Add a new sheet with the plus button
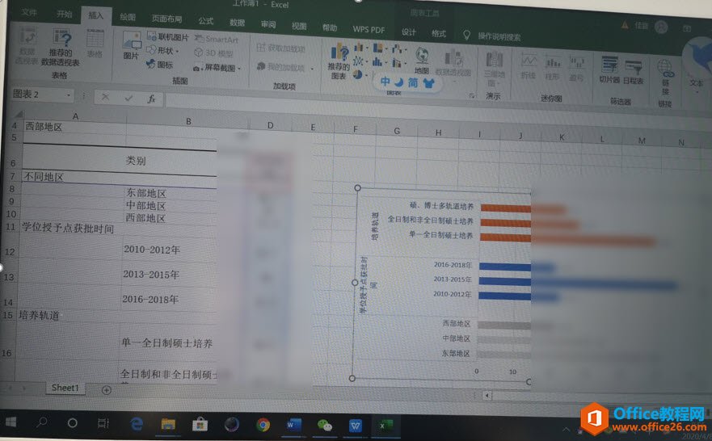Screen dimensions: 712x441 106,390
